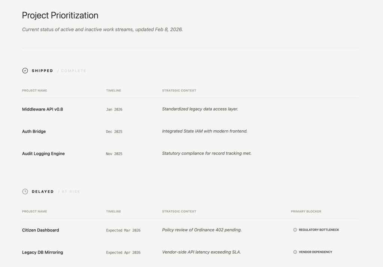Click the info icon beside Regulatory Bottleneck
The width and height of the screenshot is (383, 267).
[x=295, y=230]
